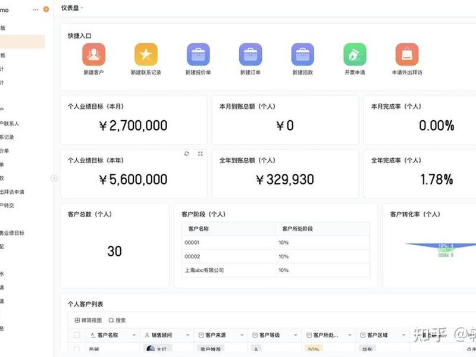
Task: Click the 客户所处阶段 header in 客户阶段 table
Action: click(x=297, y=228)
